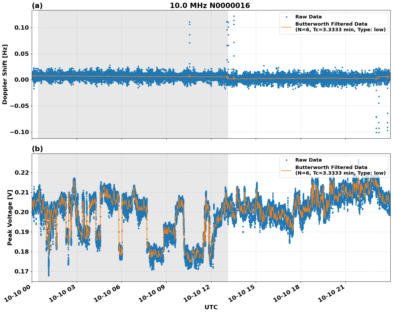Click the "(a)" panel label
Screen dimensions: 393x313
click(37, 6)
